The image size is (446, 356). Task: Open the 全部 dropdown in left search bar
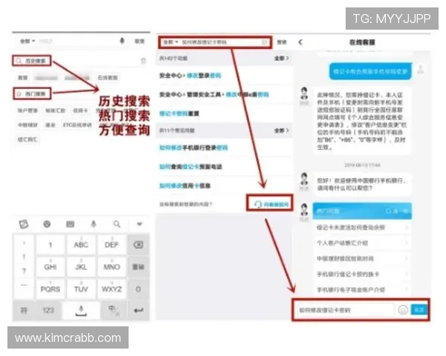click(28, 42)
